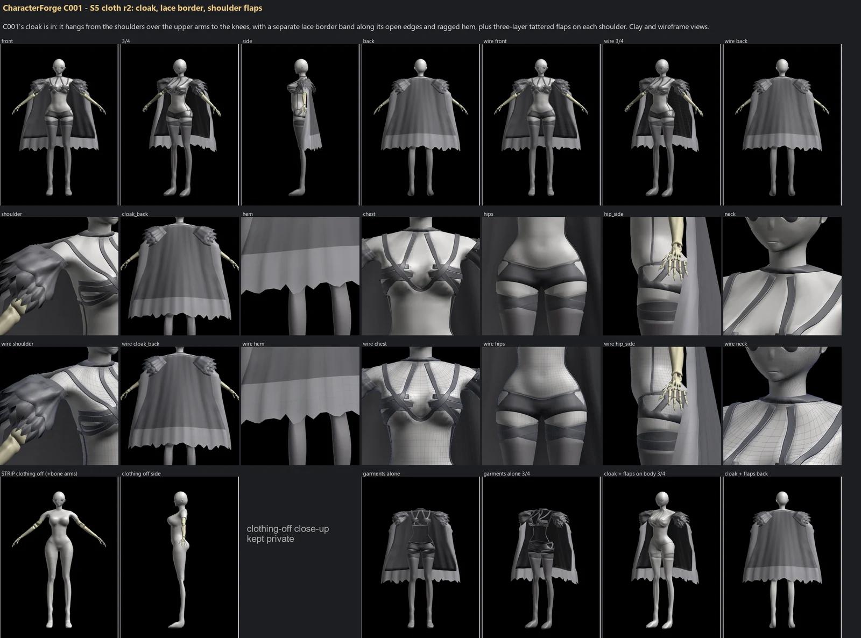The height and width of the screenshot is (638, 861).
Task: Open the garments alone thumbnail
Action: click(421, 557)
